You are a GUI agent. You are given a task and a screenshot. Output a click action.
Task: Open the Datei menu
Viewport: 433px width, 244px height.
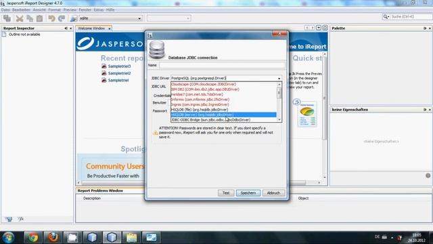click(x=5, y=9)
